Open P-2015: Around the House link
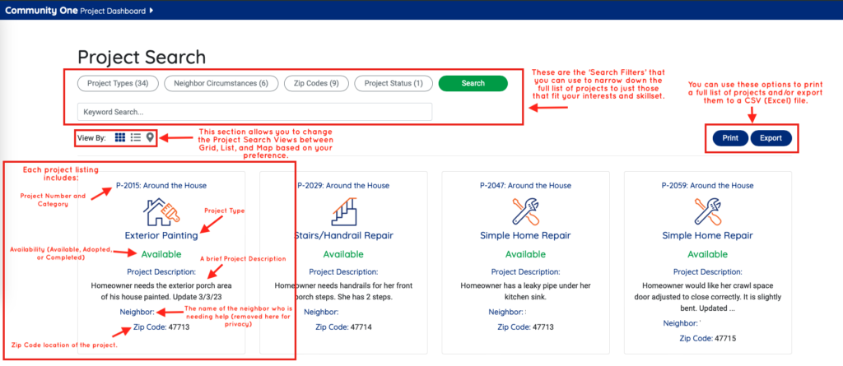 [x=161, y=186]
